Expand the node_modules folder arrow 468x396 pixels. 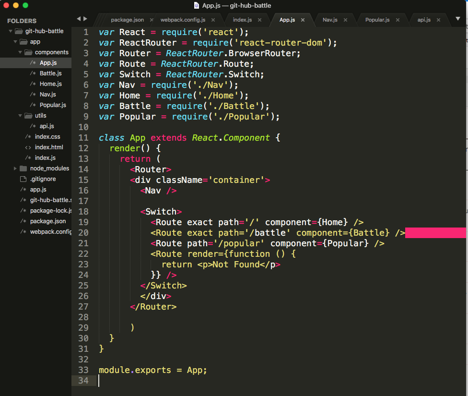click(x=16, y=168)
